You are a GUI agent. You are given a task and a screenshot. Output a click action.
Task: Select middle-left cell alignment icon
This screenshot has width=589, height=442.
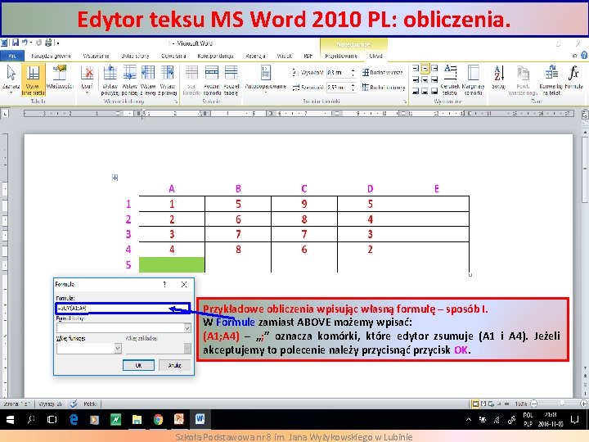click(x=416, y=79)
